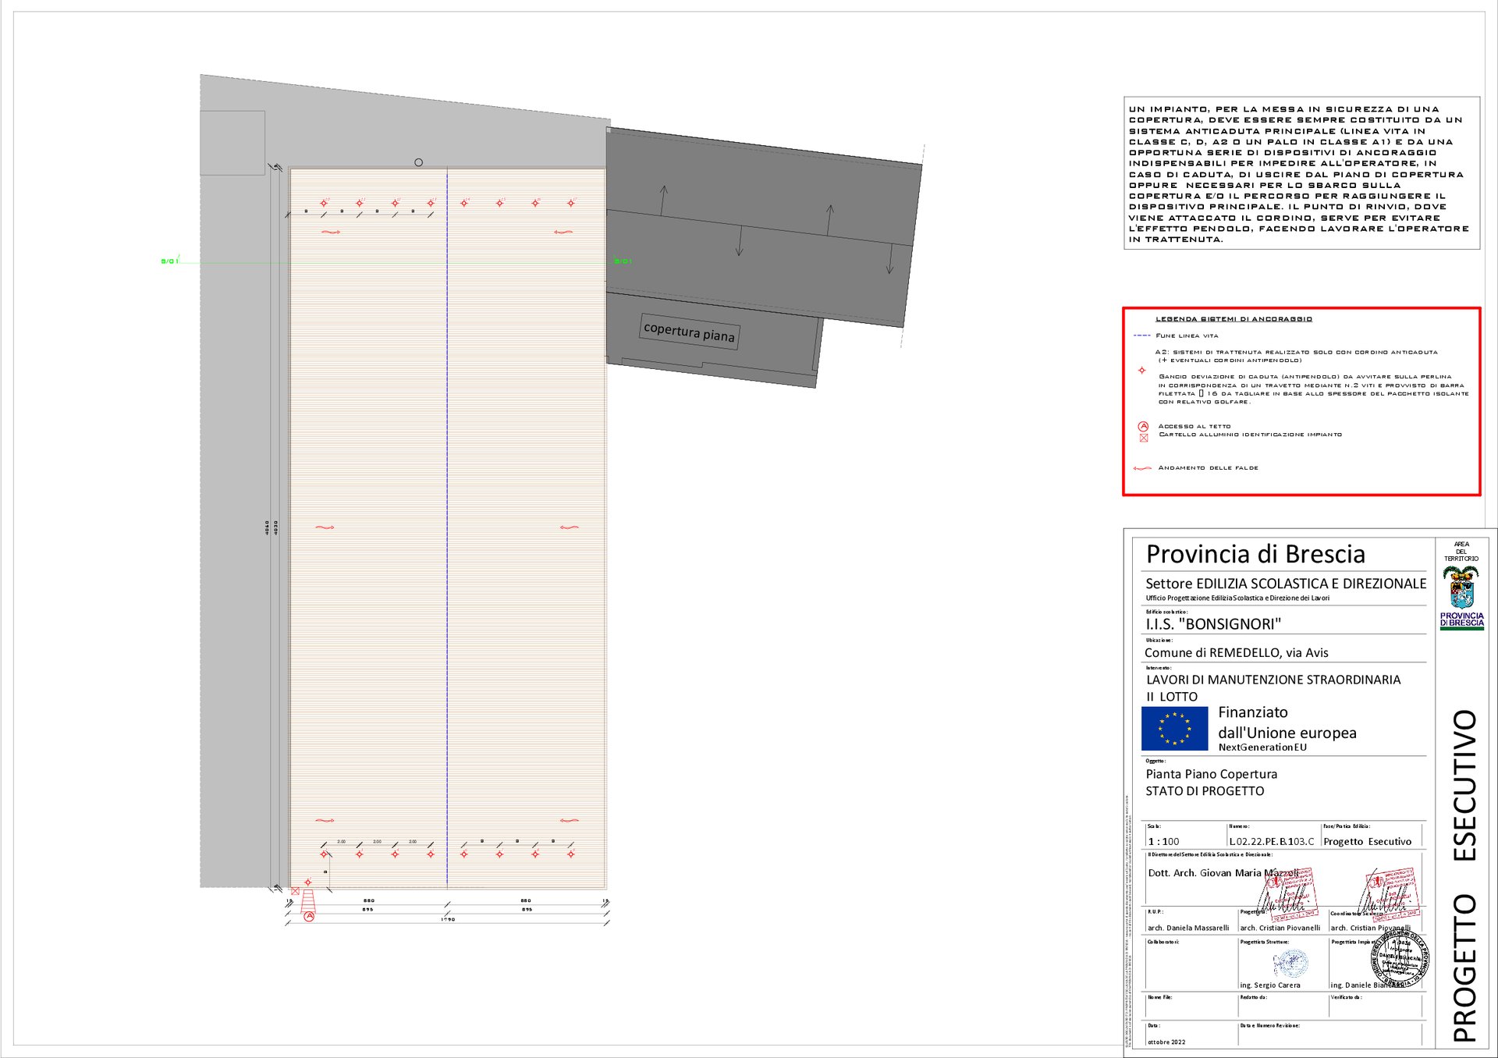
Task: Click the left green B/01 section marker
Action: (x=169, y=261)
